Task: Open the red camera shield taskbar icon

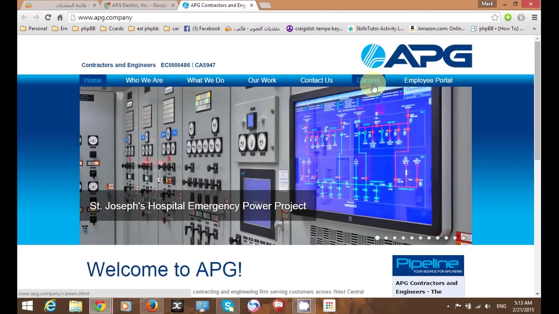Action: 279,306
